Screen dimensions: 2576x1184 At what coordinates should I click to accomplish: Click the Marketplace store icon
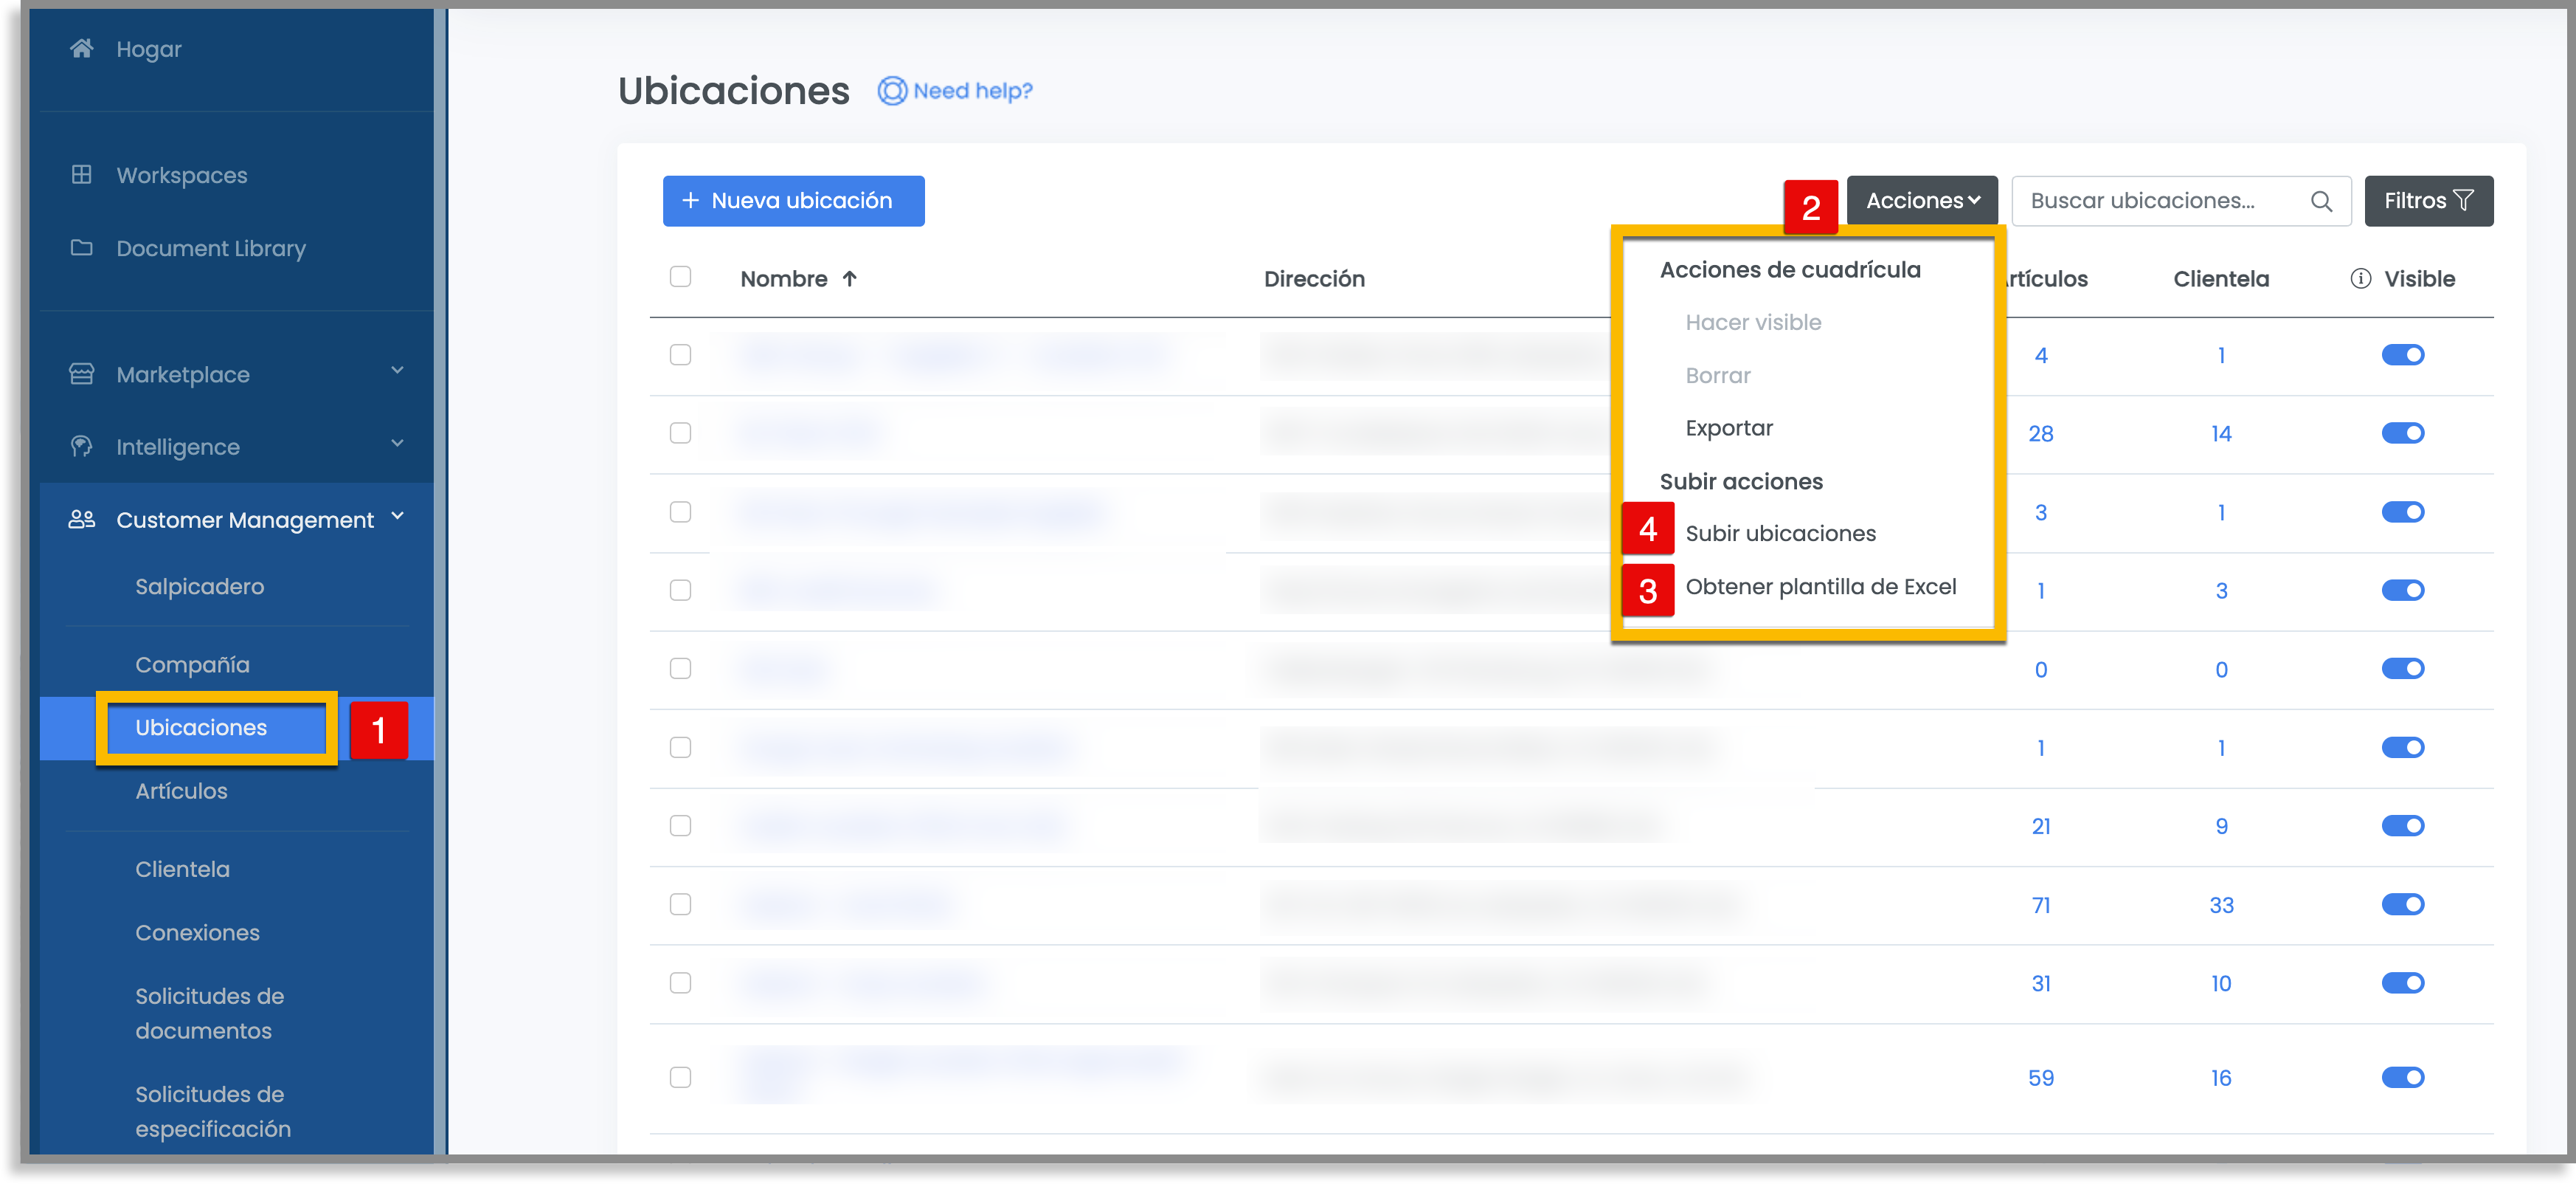(82, 374)
